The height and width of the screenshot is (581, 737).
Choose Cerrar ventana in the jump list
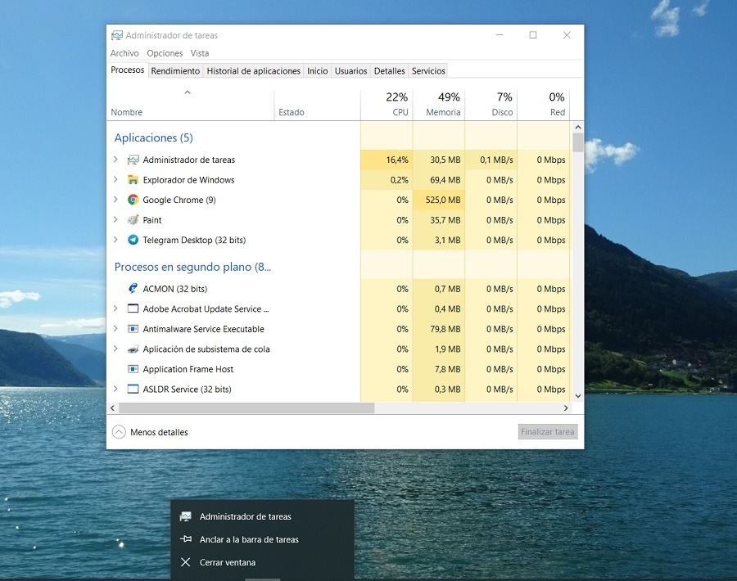tap(228, 562)
